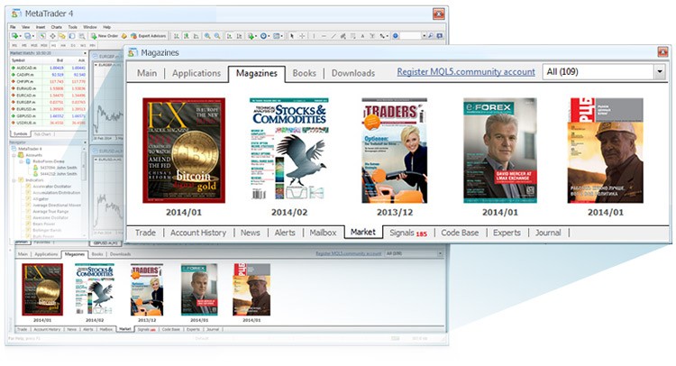
Task: Open the Stocks & Commodities magazine cover
Action: [289, 150]
